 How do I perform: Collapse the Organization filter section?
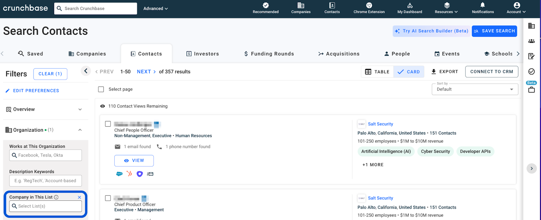pyautogui.click(x=44, y=130)
